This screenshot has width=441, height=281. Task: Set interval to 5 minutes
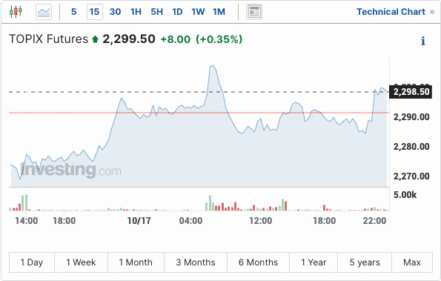[73, 12]
